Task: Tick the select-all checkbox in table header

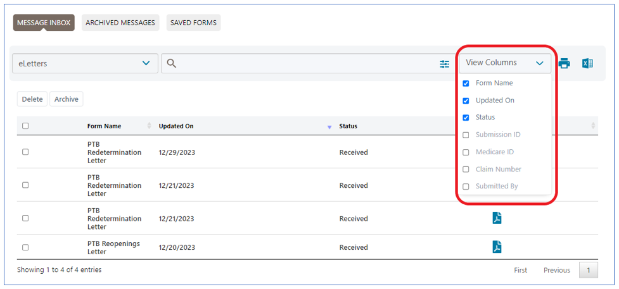Action: click(x=25, y=126)
